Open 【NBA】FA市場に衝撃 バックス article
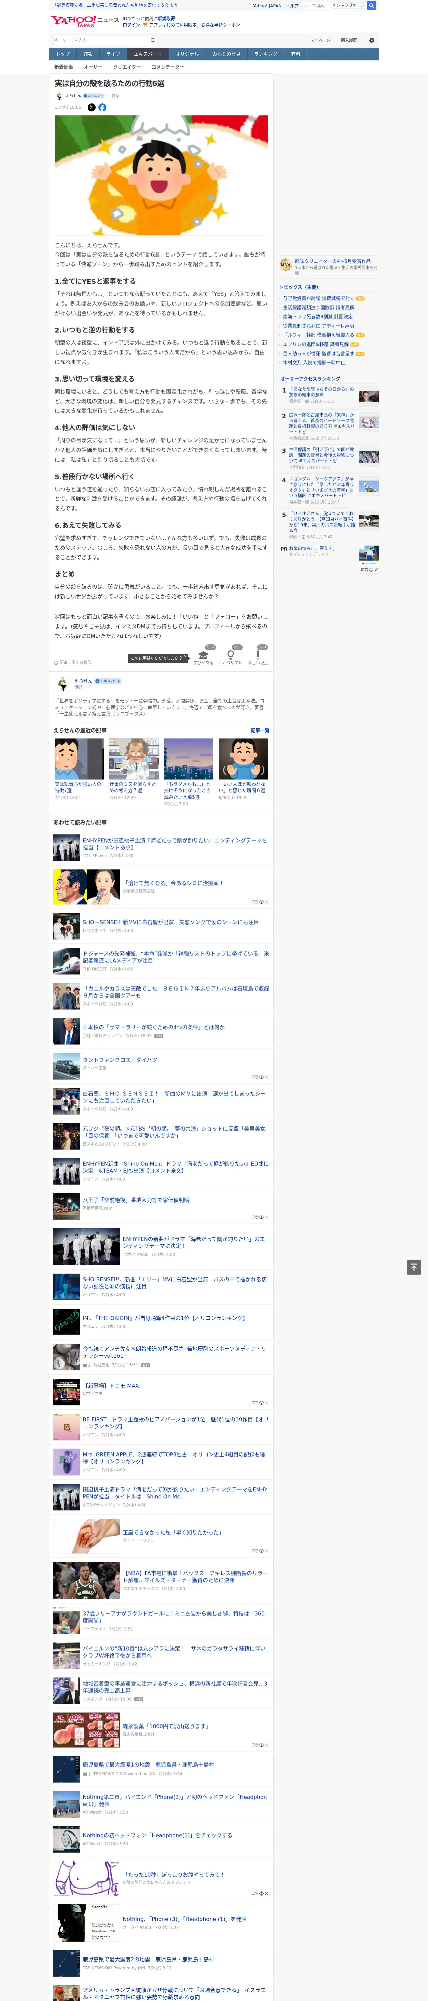 195,1576
